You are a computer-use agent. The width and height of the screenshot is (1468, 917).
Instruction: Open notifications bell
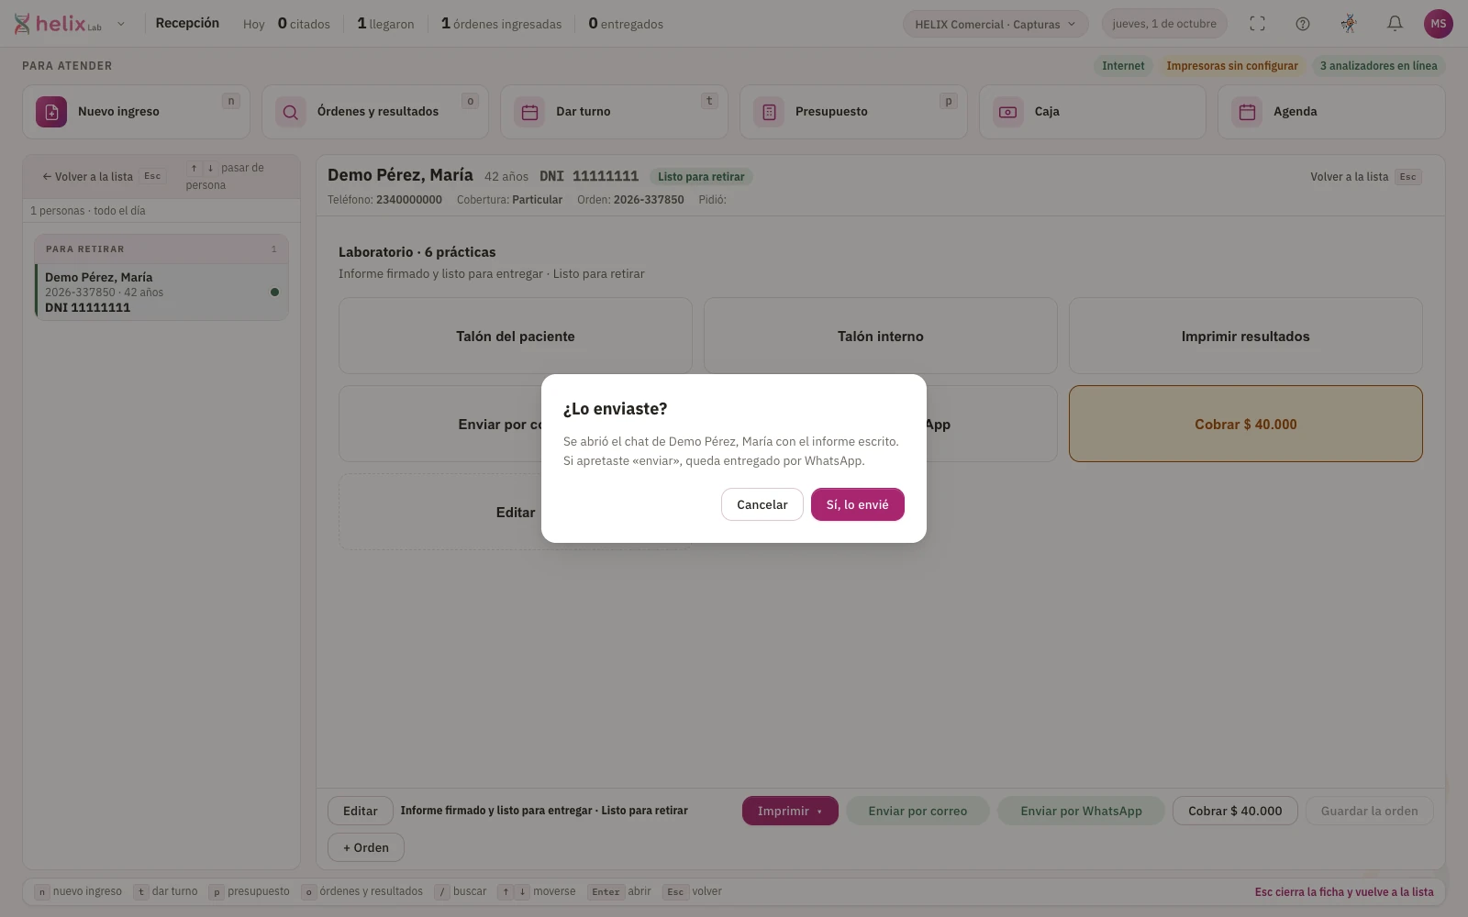pyautogui.click(x=1395, y=24)
